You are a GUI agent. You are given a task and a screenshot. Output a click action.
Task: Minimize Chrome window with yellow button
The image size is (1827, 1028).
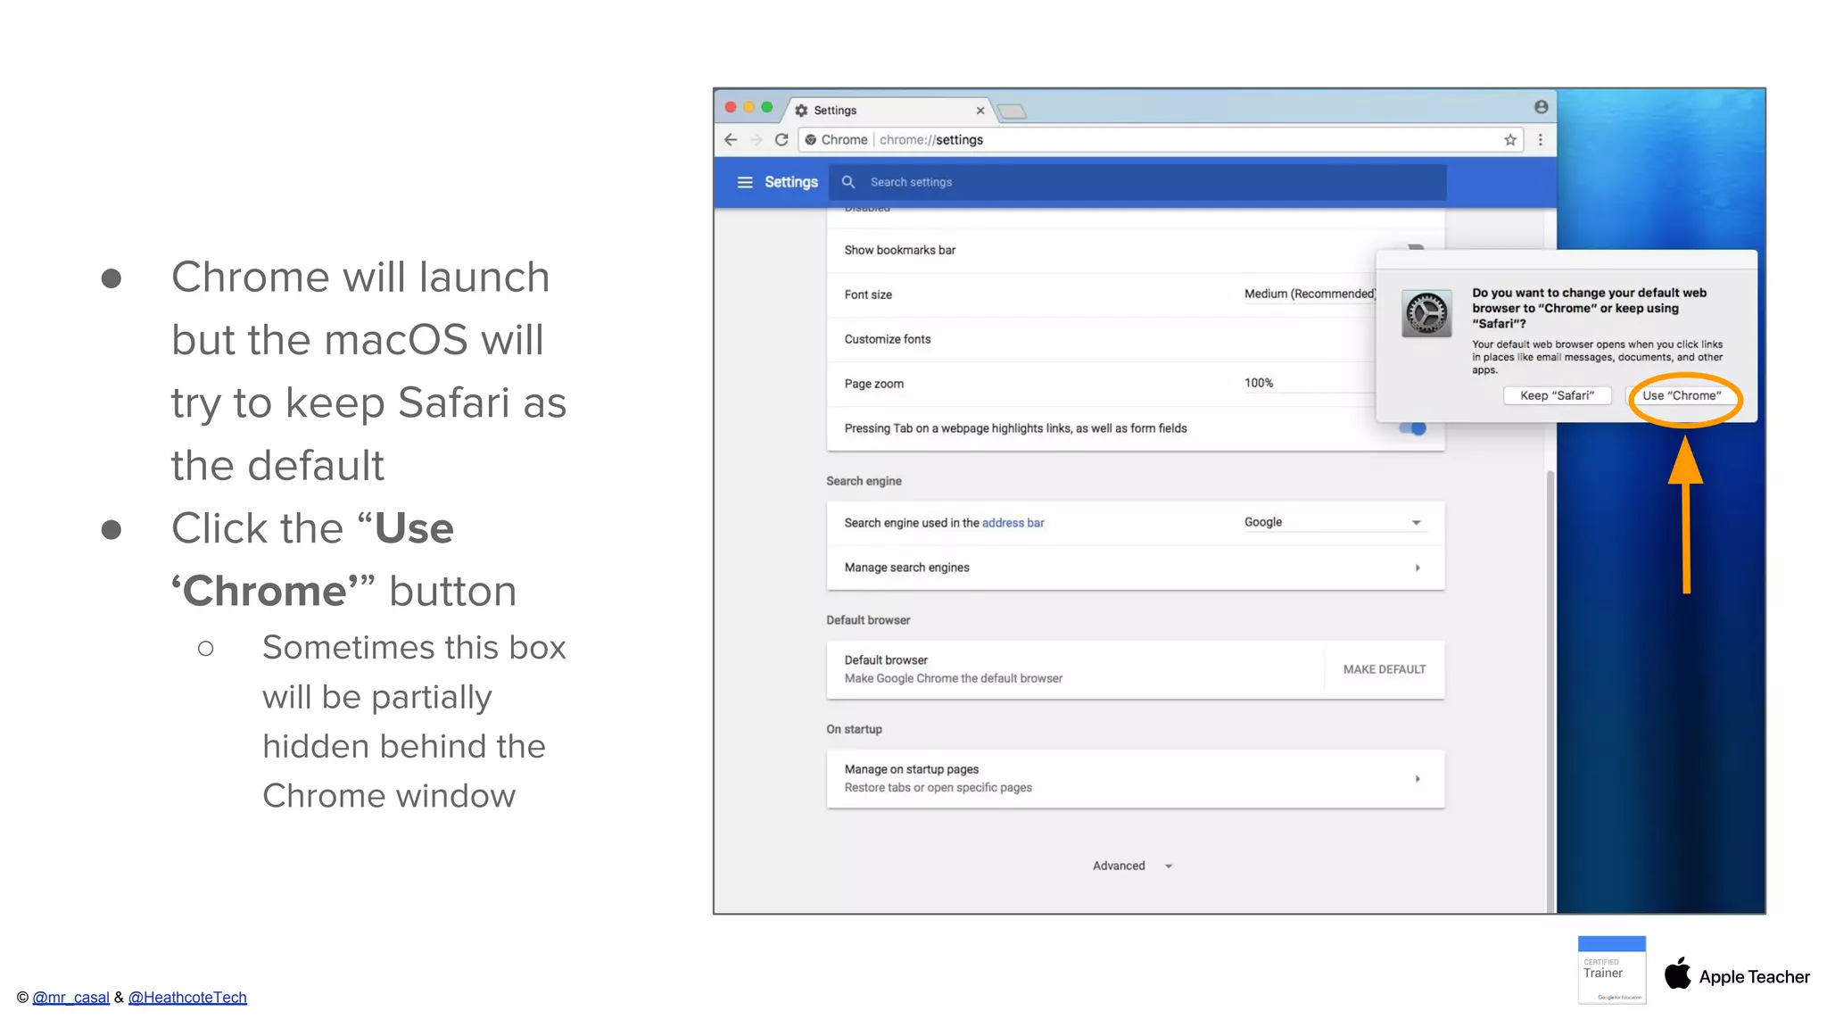748,107
